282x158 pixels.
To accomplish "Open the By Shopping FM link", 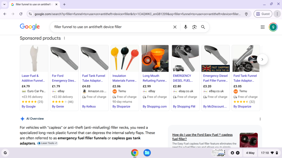I will [184, 107].
